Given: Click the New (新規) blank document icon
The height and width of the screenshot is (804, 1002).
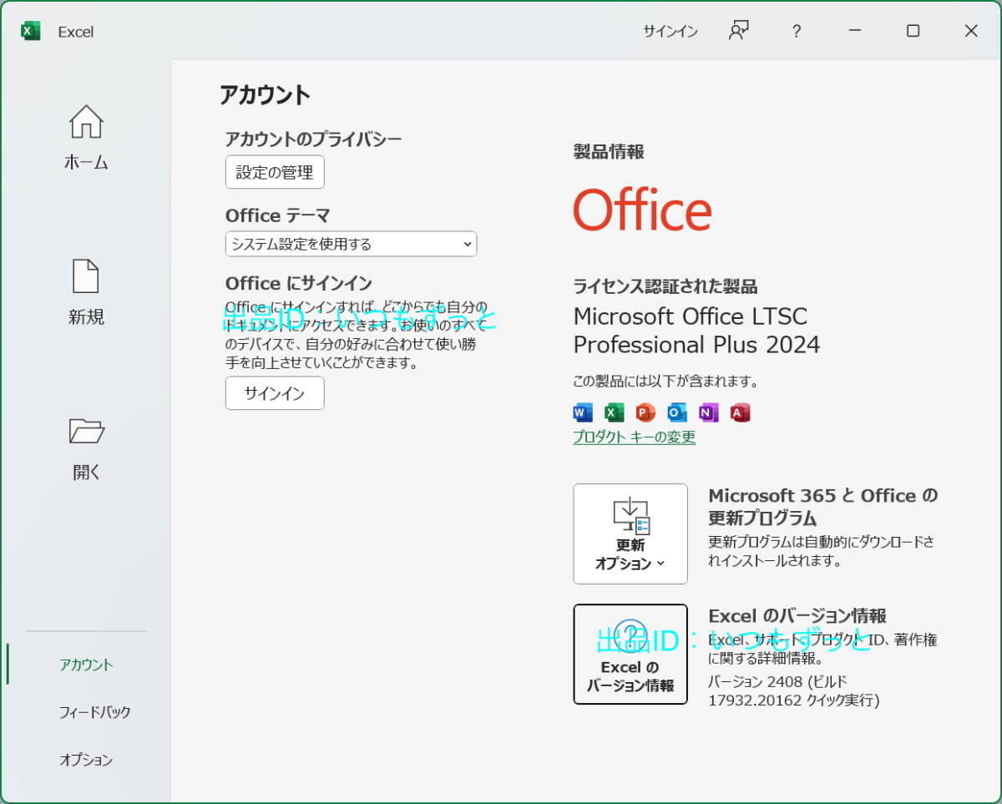Looking at the screenshot, I should pyautogui.click(x=86, y=276).
